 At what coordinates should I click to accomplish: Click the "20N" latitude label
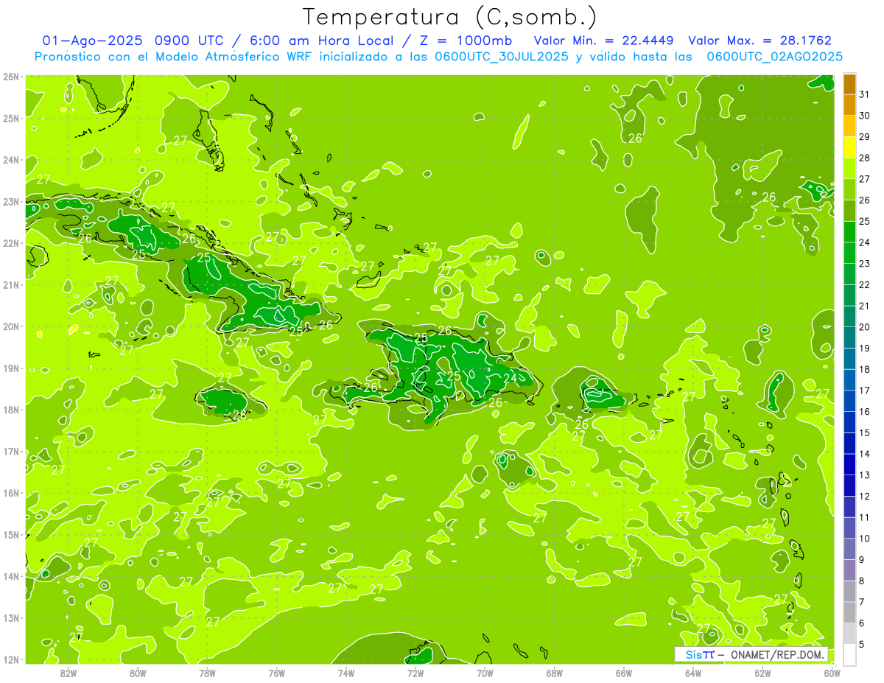(10, 326)
